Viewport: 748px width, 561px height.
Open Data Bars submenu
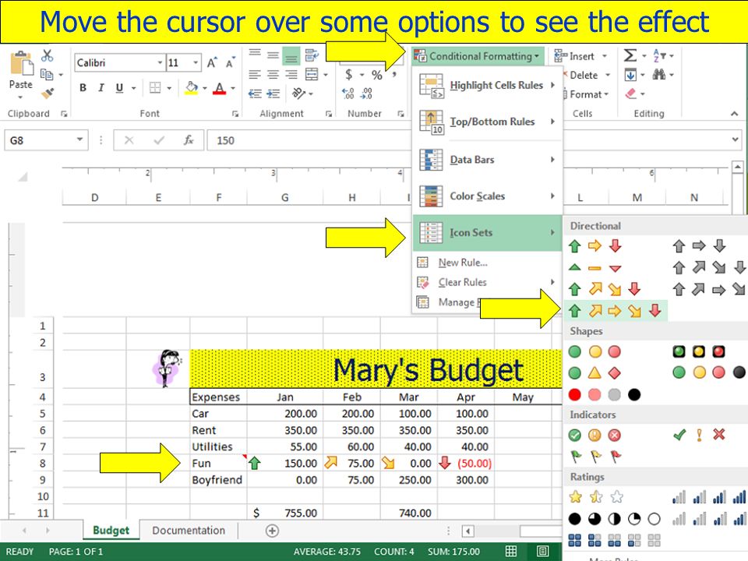(487, 159)
